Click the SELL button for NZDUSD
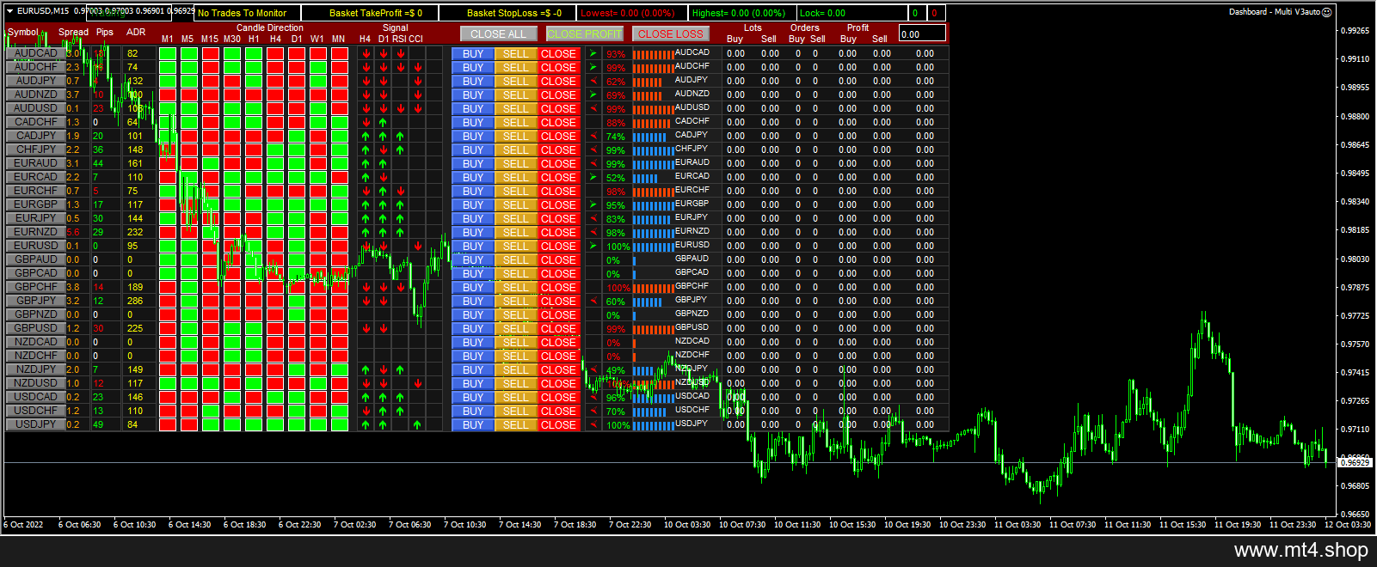This screenshot has height=567, width=1377. point(516,383)
